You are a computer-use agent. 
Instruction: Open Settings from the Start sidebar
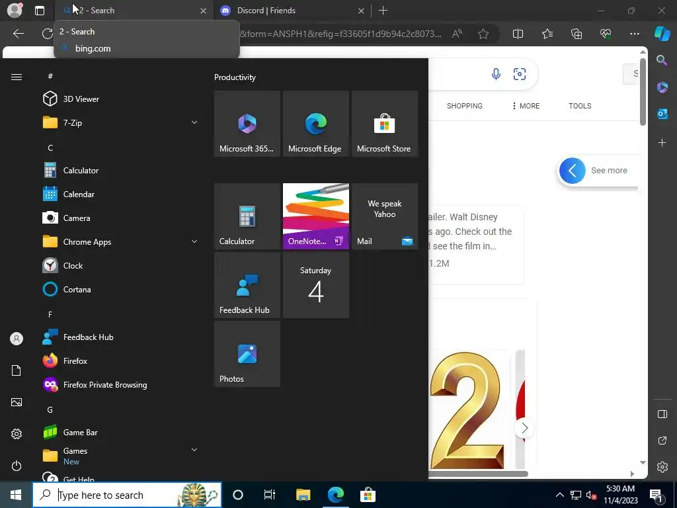point(17,434)
